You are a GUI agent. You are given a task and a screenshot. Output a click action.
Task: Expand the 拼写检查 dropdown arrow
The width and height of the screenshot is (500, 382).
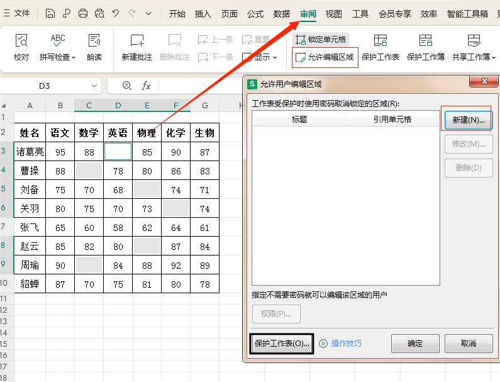pyautogui.click(x=74, y=58)
